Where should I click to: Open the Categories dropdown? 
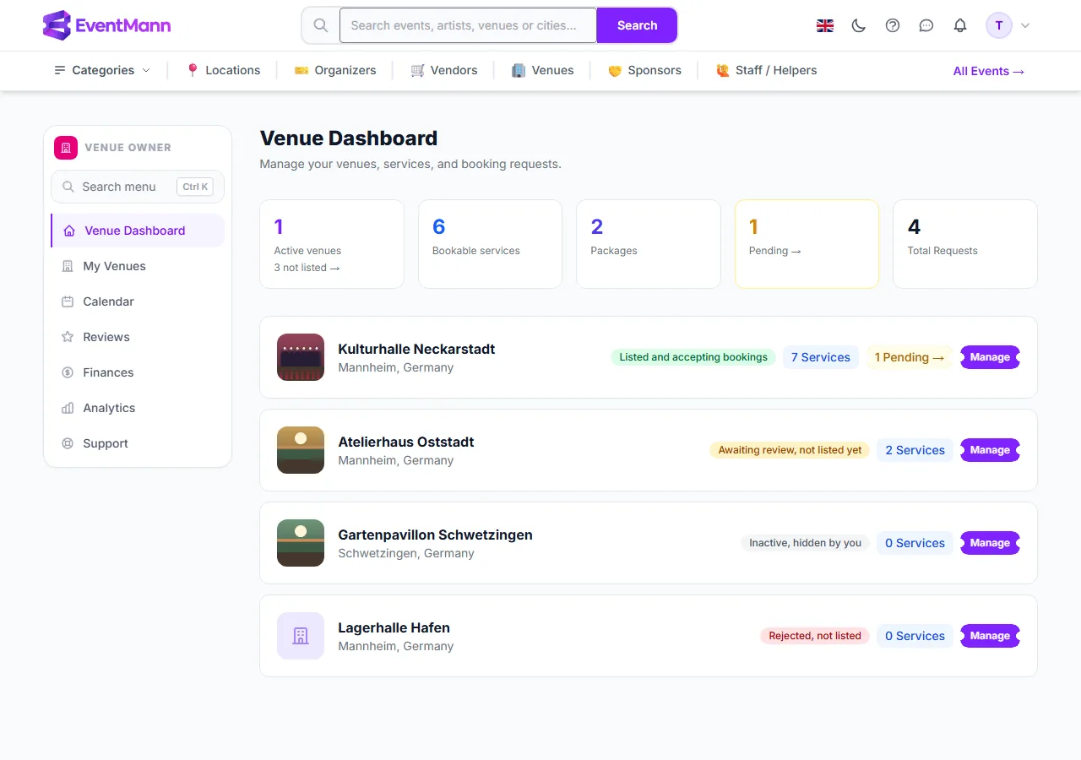click(102, 70)
